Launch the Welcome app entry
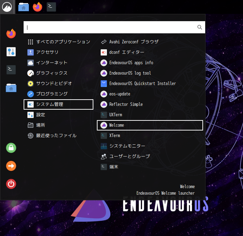Screen dimensions: 243x236 click(150, 125)
